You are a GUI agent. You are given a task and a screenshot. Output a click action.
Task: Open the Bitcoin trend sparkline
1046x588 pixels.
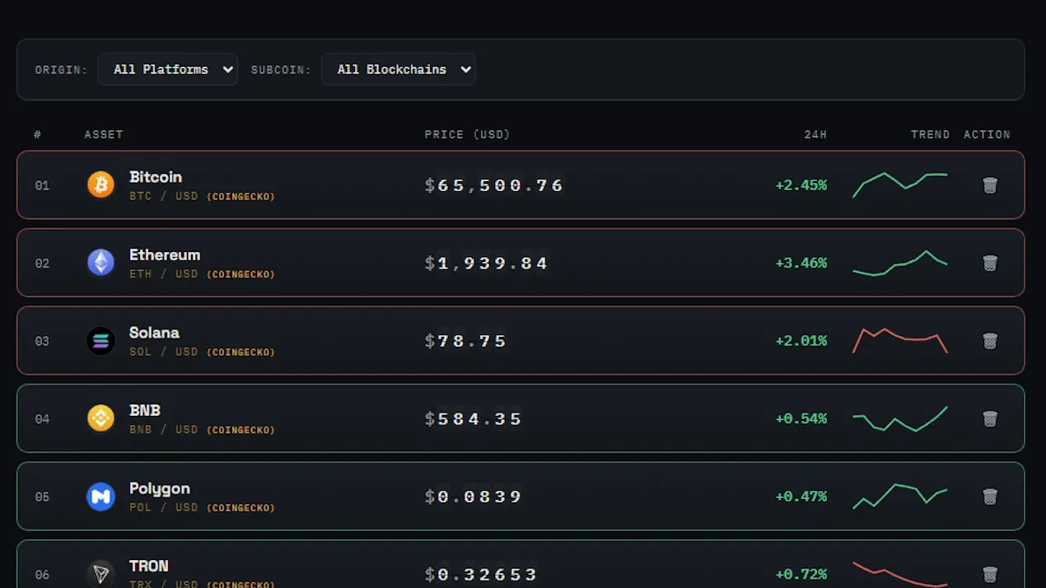coord(900,185)
